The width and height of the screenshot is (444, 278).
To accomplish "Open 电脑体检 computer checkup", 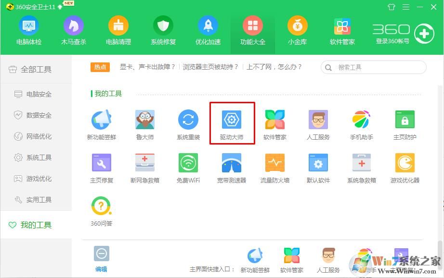I will click(x=29, y=31).
